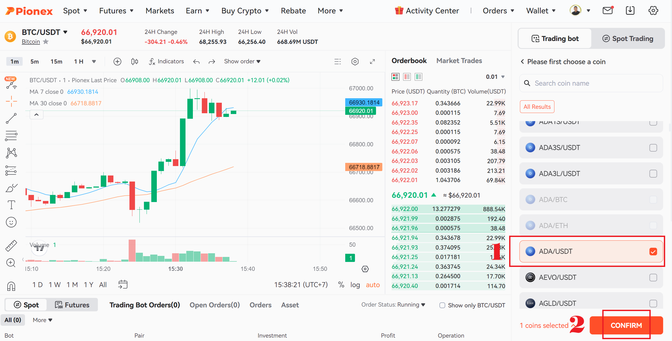672x341 pixels.
Task: Click the All Results filter button
Action: [x=537, y=107]
